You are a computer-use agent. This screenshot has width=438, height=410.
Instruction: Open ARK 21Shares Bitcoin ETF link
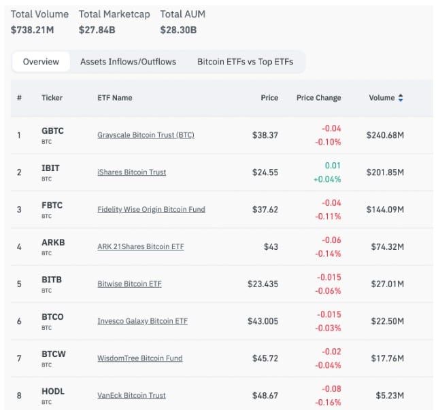[x=141, y=246]
